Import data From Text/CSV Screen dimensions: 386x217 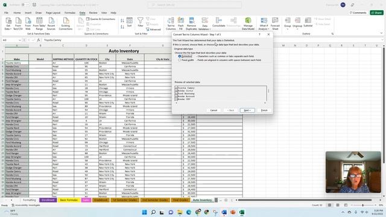pyautogui.click(x=18, y=24)
